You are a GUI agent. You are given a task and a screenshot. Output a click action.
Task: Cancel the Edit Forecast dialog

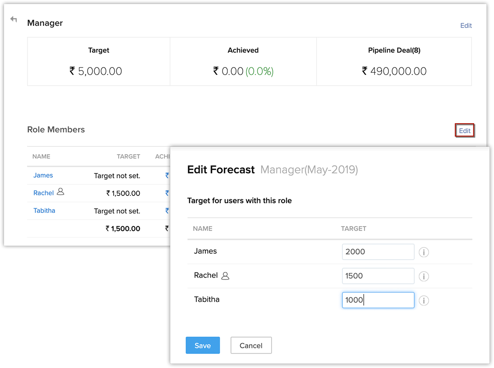[251, 345]
